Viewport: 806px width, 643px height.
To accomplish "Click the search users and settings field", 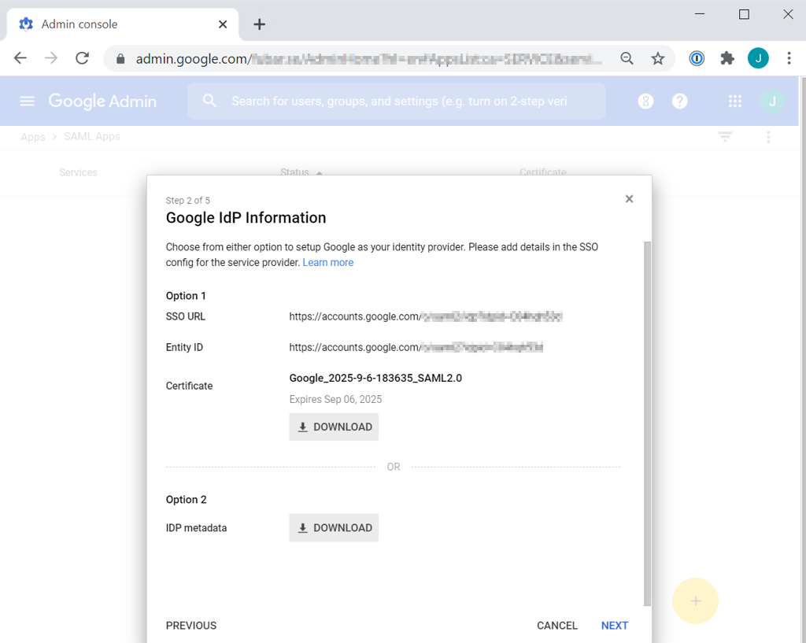I will point(397,101).
